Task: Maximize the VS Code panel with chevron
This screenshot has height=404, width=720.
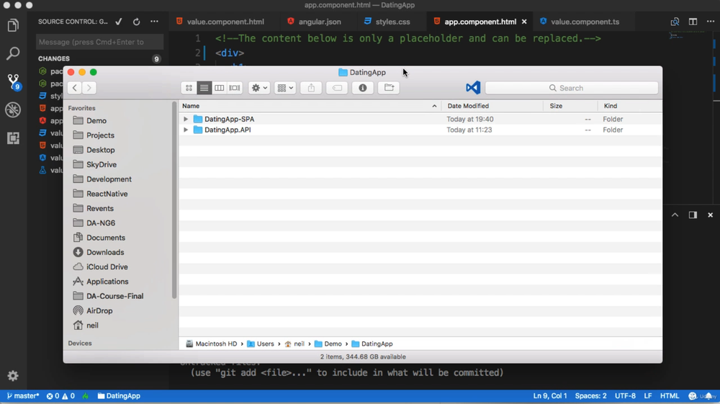Action: click(675, 215)
